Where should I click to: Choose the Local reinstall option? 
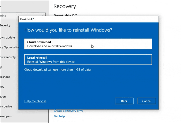click(88, 59)
